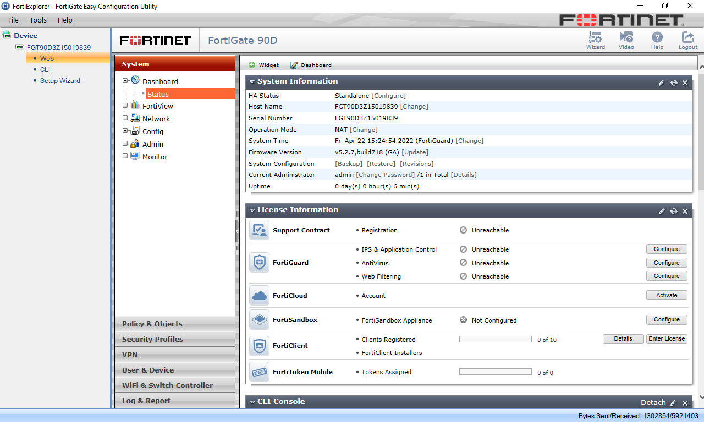Edit the CLI Console widget with pencil icon
The width and height of the screenshot is (704, 422).
(673, 403)
